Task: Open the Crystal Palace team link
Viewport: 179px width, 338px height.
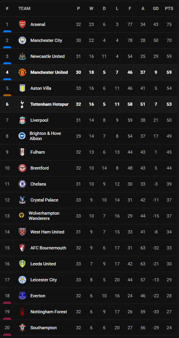Action: pos(44,200)
